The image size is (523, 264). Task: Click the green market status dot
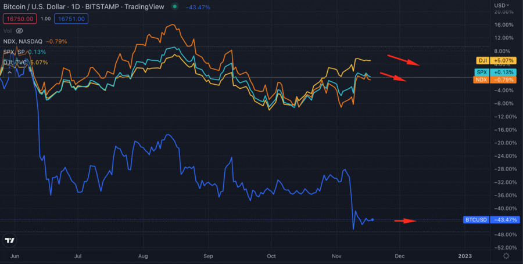(174, 6)
